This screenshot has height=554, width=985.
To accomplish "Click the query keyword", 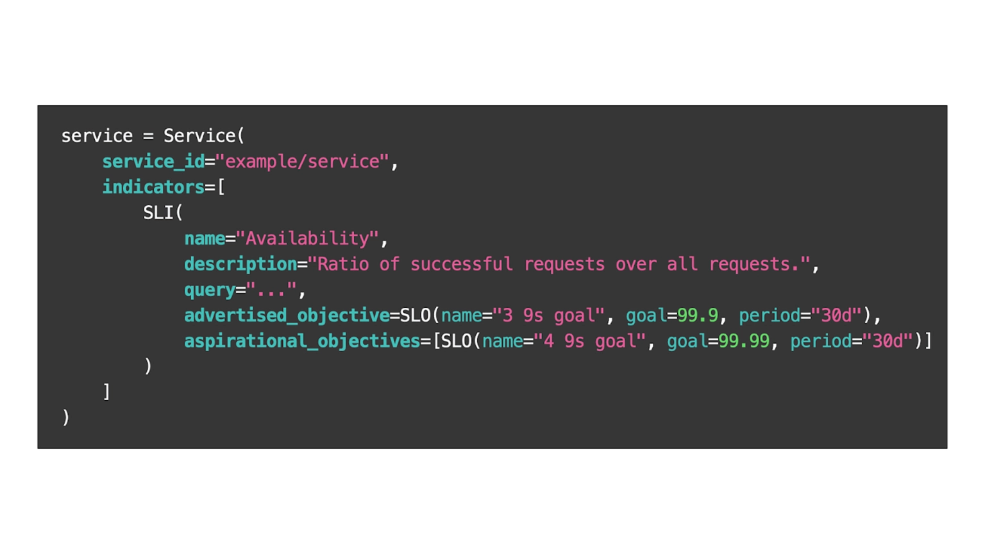I will pyautogui.click(x=210, y=290).
